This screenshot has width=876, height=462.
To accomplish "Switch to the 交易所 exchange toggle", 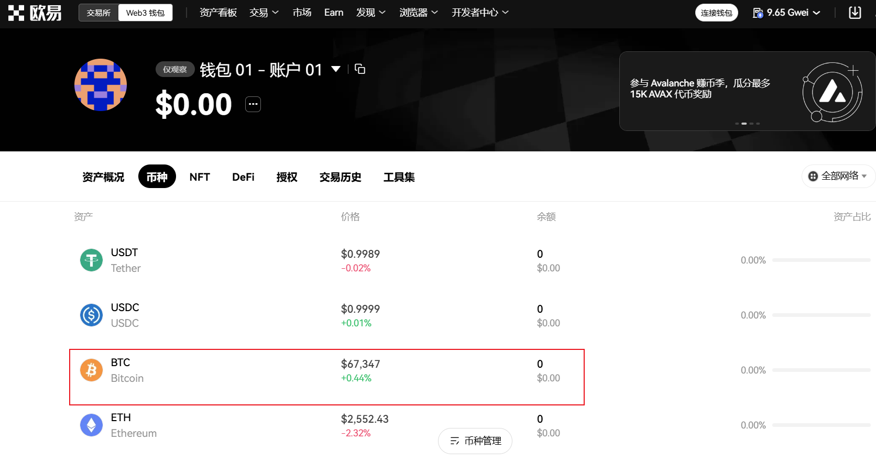I will 98,13.
